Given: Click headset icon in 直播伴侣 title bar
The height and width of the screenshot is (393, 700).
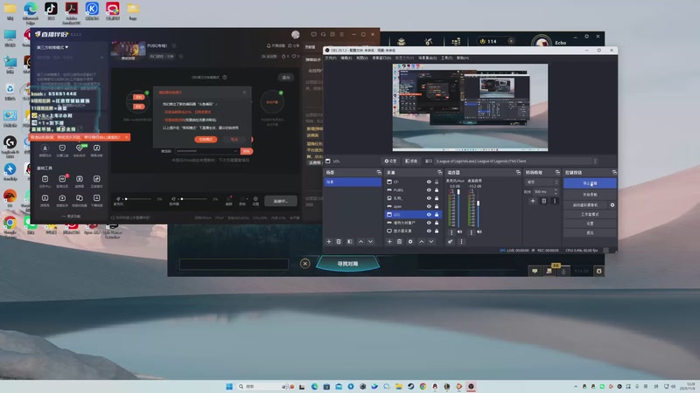Looking at the screenshot, I should tap(323, 34).
